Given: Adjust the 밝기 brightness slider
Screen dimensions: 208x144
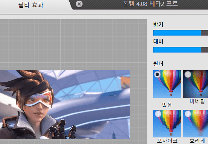Looking at the screenshot, I should pos(181,33).
